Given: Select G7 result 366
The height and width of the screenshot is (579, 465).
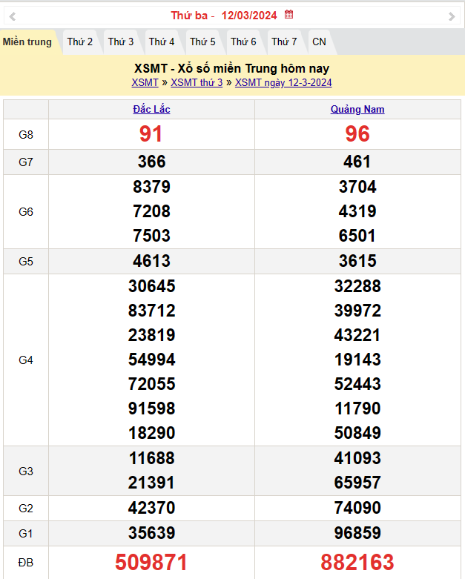Looking at the screenshot, I should pos(151,162).
